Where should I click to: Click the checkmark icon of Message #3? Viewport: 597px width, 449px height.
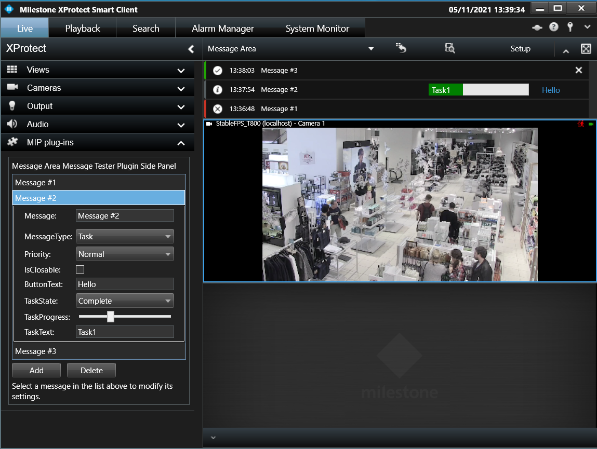(217, 71)
